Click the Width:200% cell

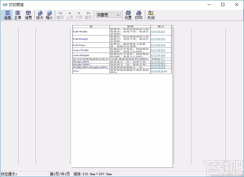91,62
